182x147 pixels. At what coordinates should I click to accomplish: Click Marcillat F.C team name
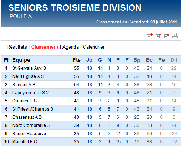click(x=25, y=142)
